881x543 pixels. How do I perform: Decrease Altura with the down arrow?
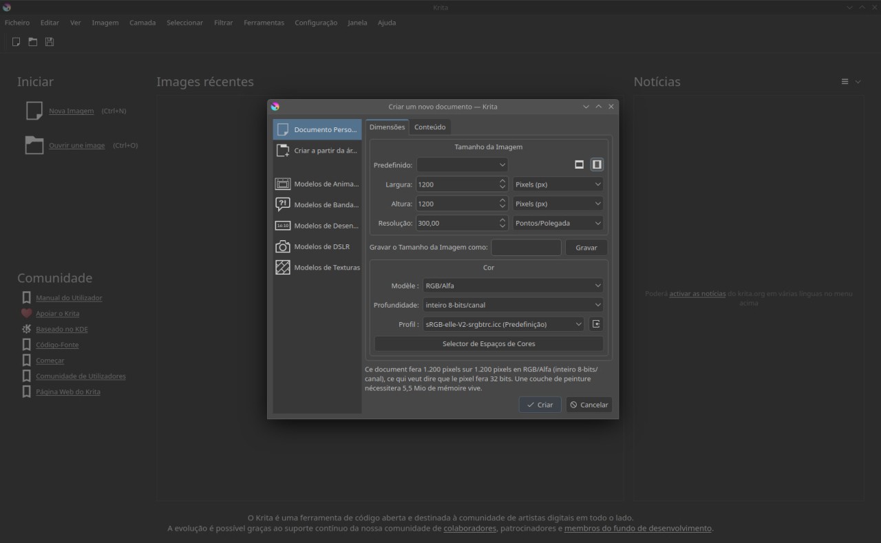[x=502, y=207]
